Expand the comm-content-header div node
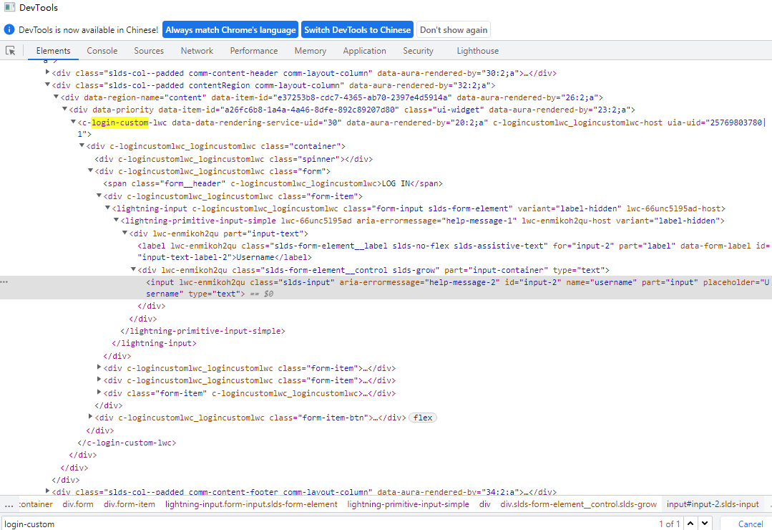Viewport: 772px width, 530px height. point(47,72)
